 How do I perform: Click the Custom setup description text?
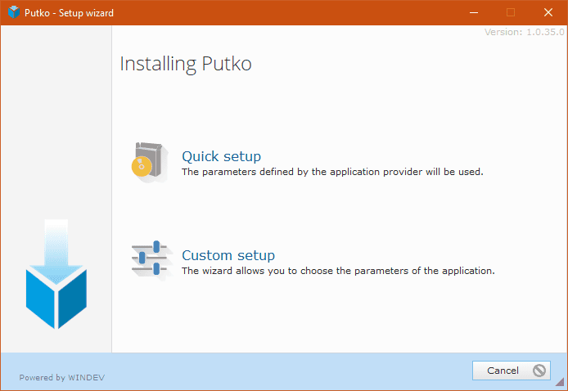tap(338, 271)
